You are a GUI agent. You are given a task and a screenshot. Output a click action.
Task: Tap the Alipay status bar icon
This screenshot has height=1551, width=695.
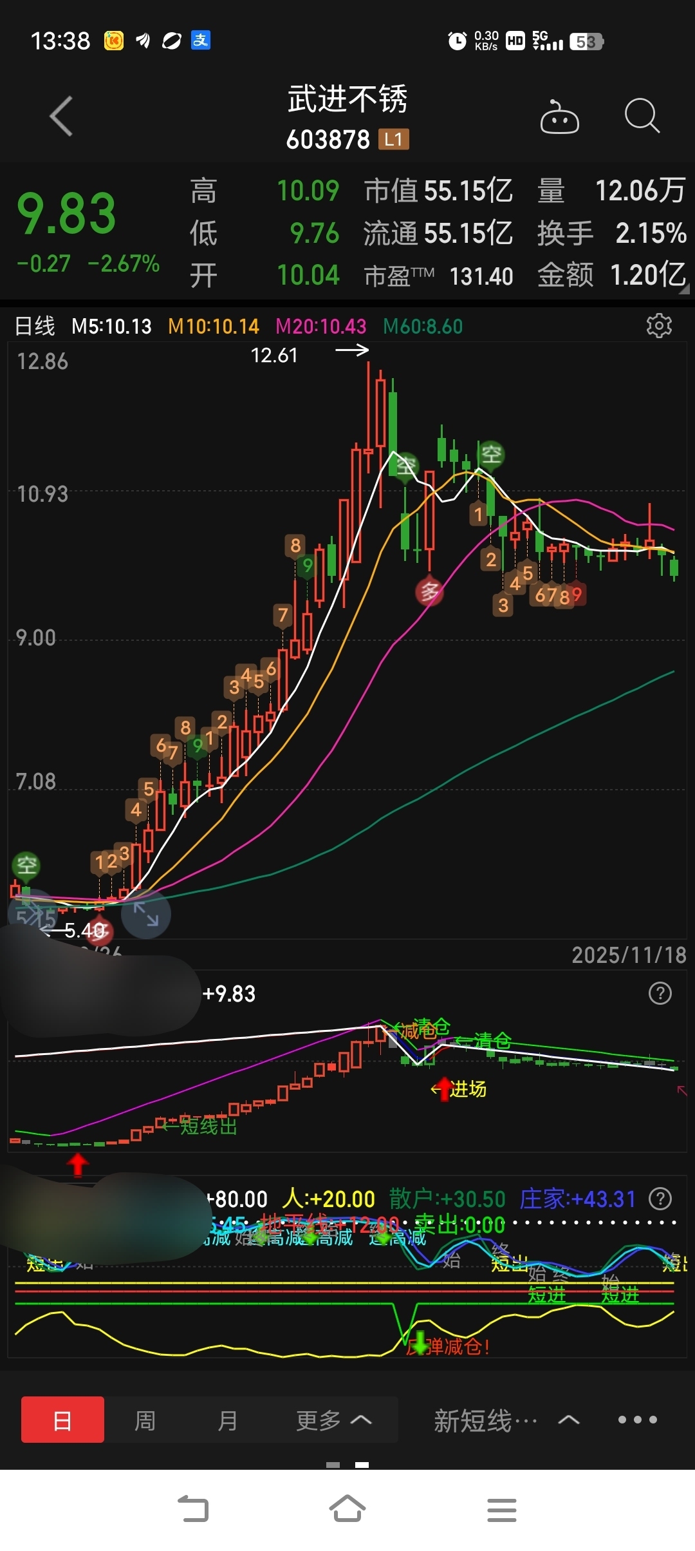tap(201, 41)
